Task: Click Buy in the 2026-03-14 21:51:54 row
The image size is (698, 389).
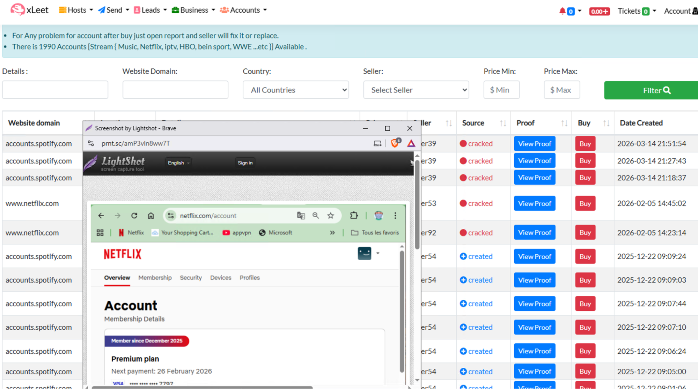Action: tap(585, 144)
